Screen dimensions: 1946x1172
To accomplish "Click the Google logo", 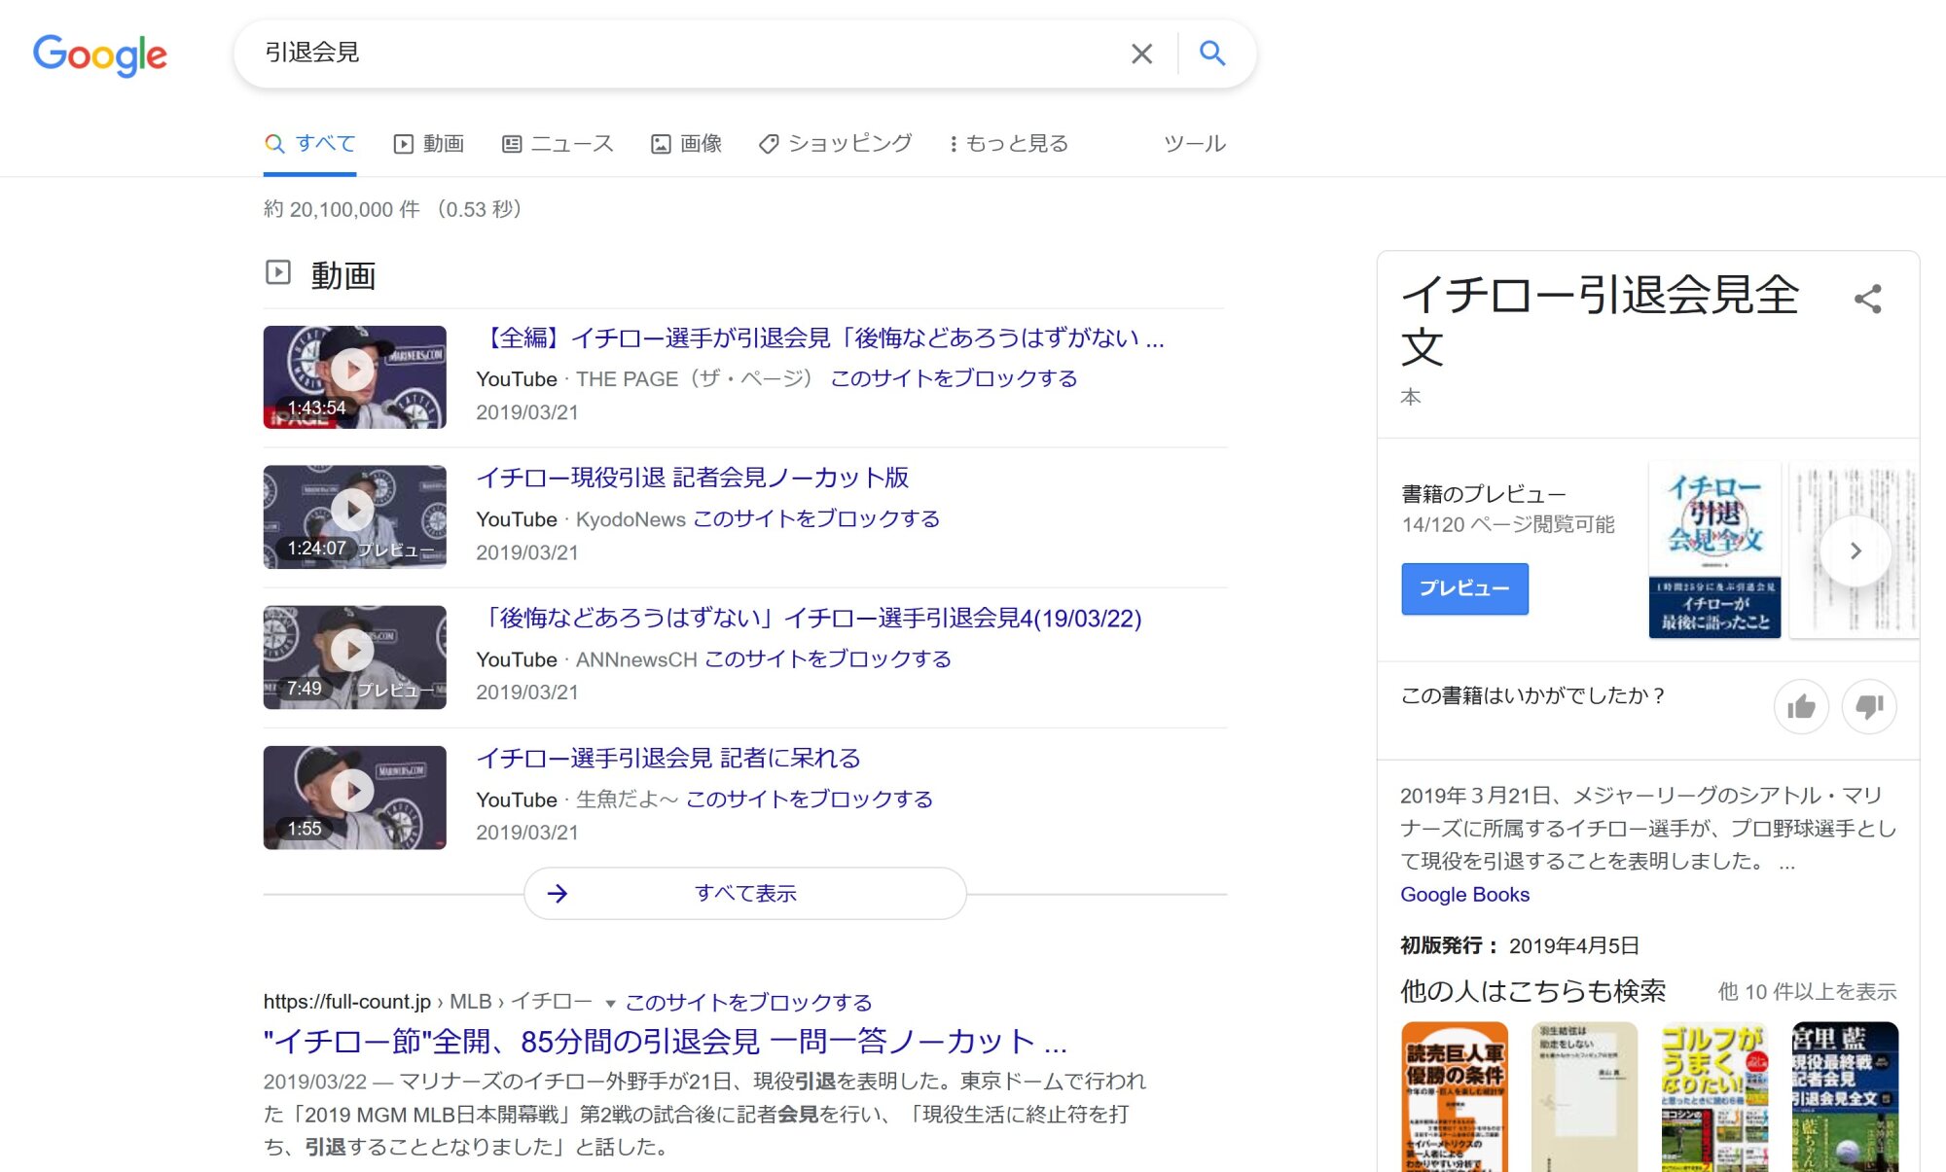I will (x=99, y=54).
